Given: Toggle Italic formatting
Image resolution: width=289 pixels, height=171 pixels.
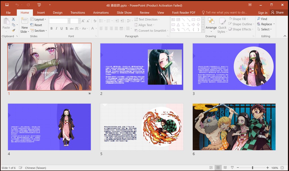Looking at the screenshot, I should coord(56,28).
